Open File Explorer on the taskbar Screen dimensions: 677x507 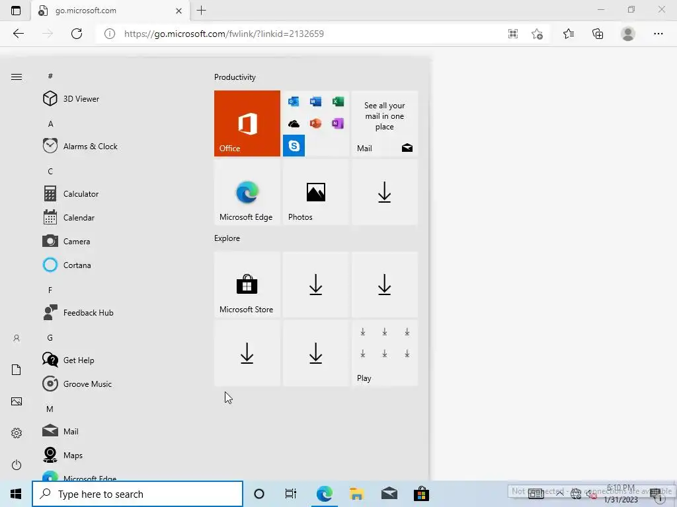click(x=356, y=494)
